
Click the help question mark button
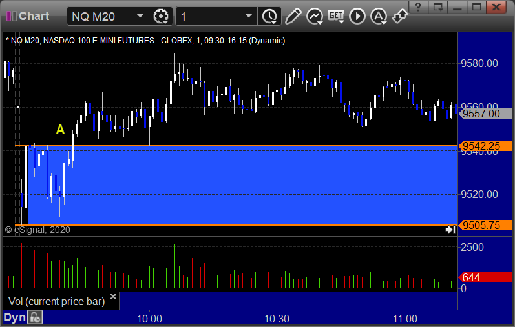click(x=418, y=7)
